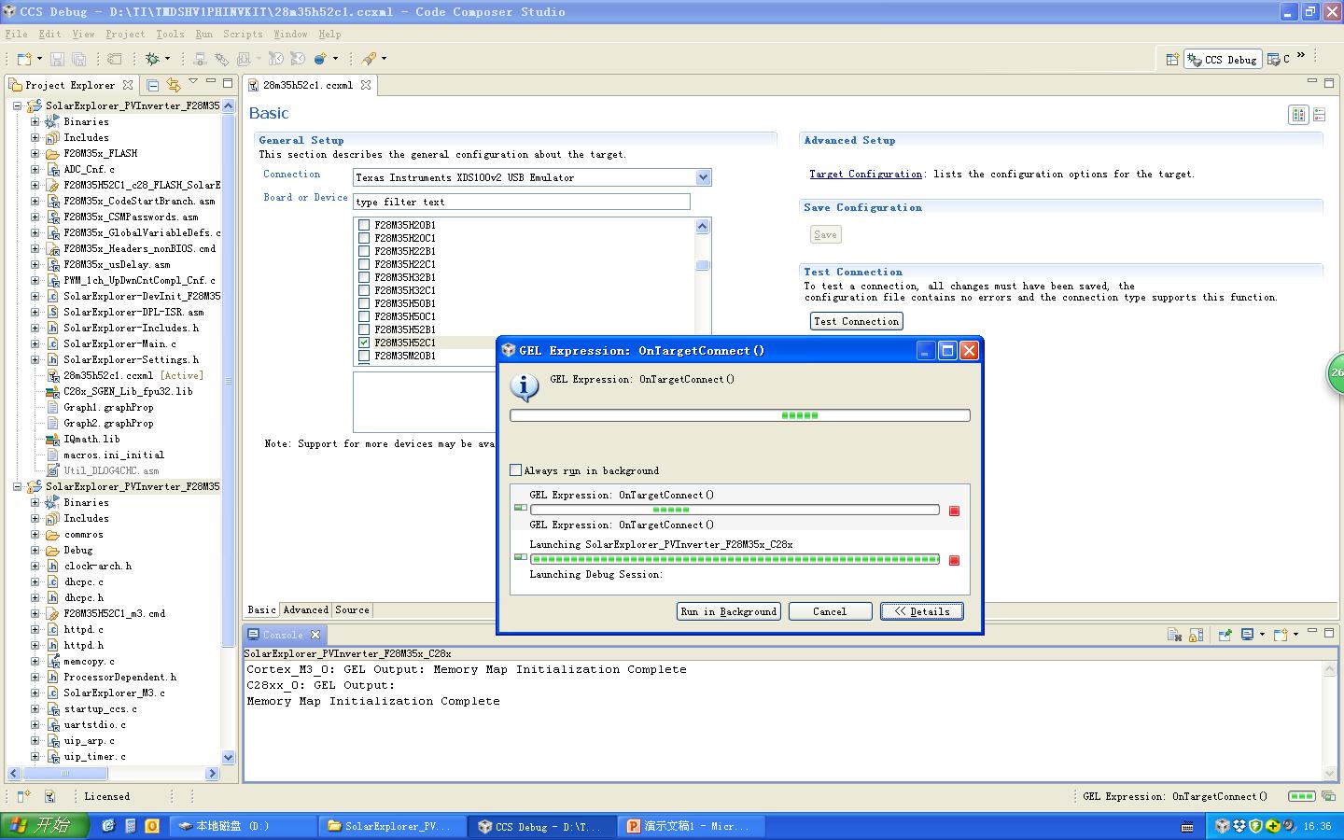Open the Scripts menu
Viewport: 1344px width, 840px height.
243,34
